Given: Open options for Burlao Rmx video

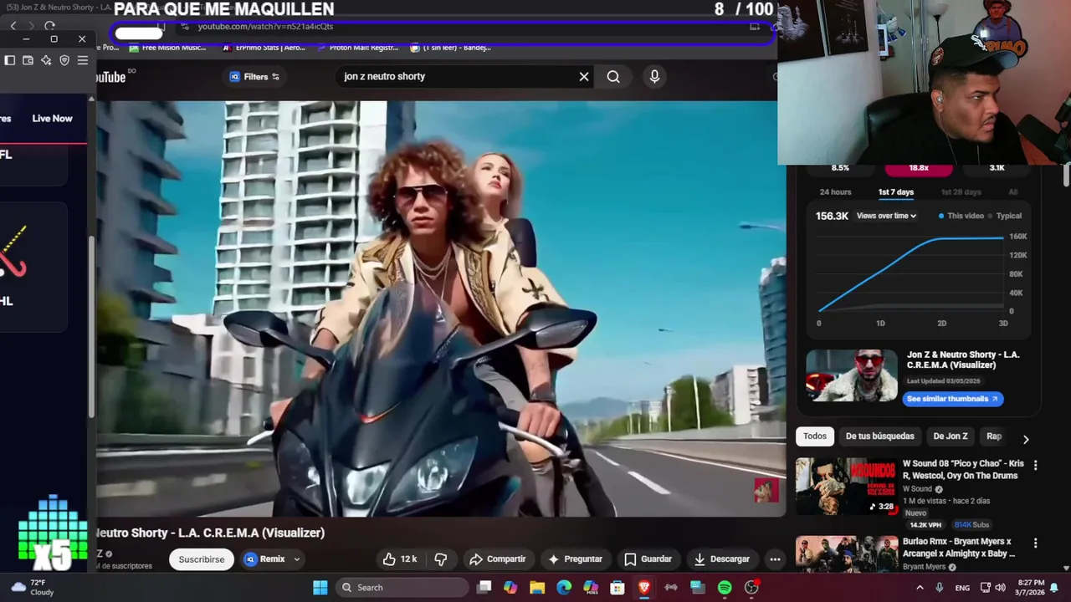Looking at the screenshot, I should pyautogui.click(x=1035, y=543).
